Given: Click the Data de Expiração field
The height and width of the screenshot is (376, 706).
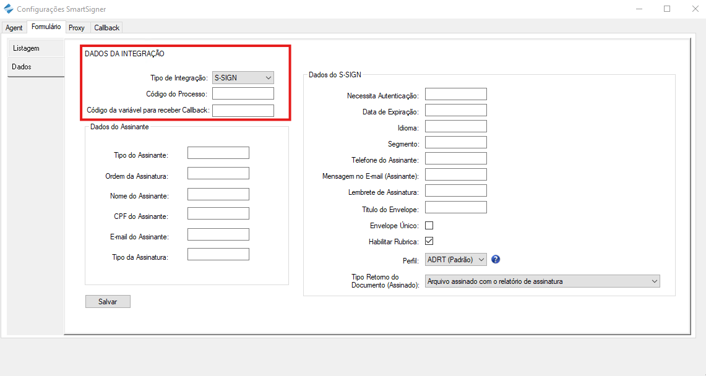Looking at the screenshot, I should tap(455, 111).
